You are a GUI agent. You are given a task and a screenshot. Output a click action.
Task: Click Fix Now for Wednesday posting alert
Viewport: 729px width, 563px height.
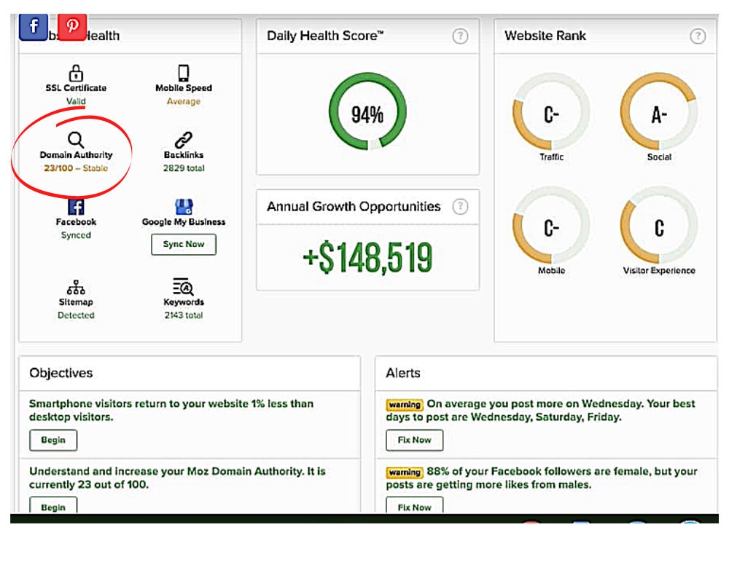[x=414, y=440]
